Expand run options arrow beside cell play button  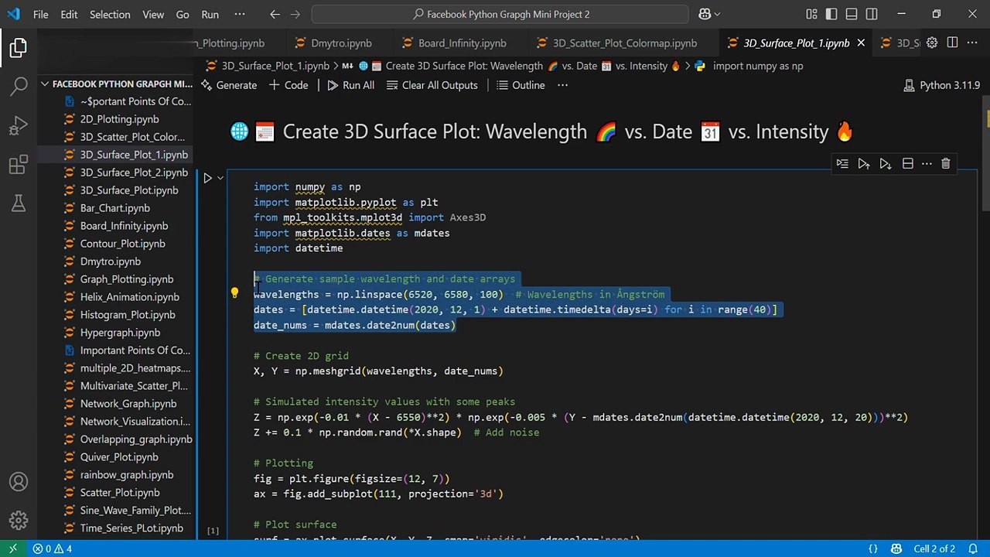tap(220, 178)
